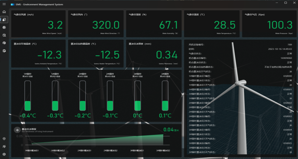Open the settings gear in sidebar
298x159 pixels.
(4, 154)
